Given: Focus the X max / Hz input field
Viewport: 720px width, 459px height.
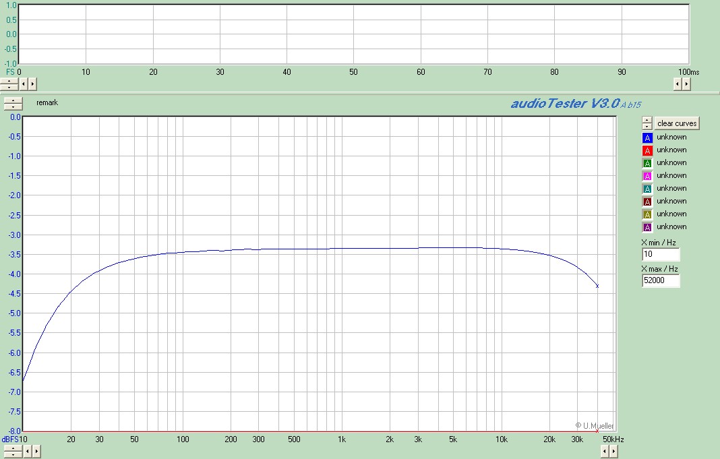Looking at the screenshot, I should [x=661, y=280].
